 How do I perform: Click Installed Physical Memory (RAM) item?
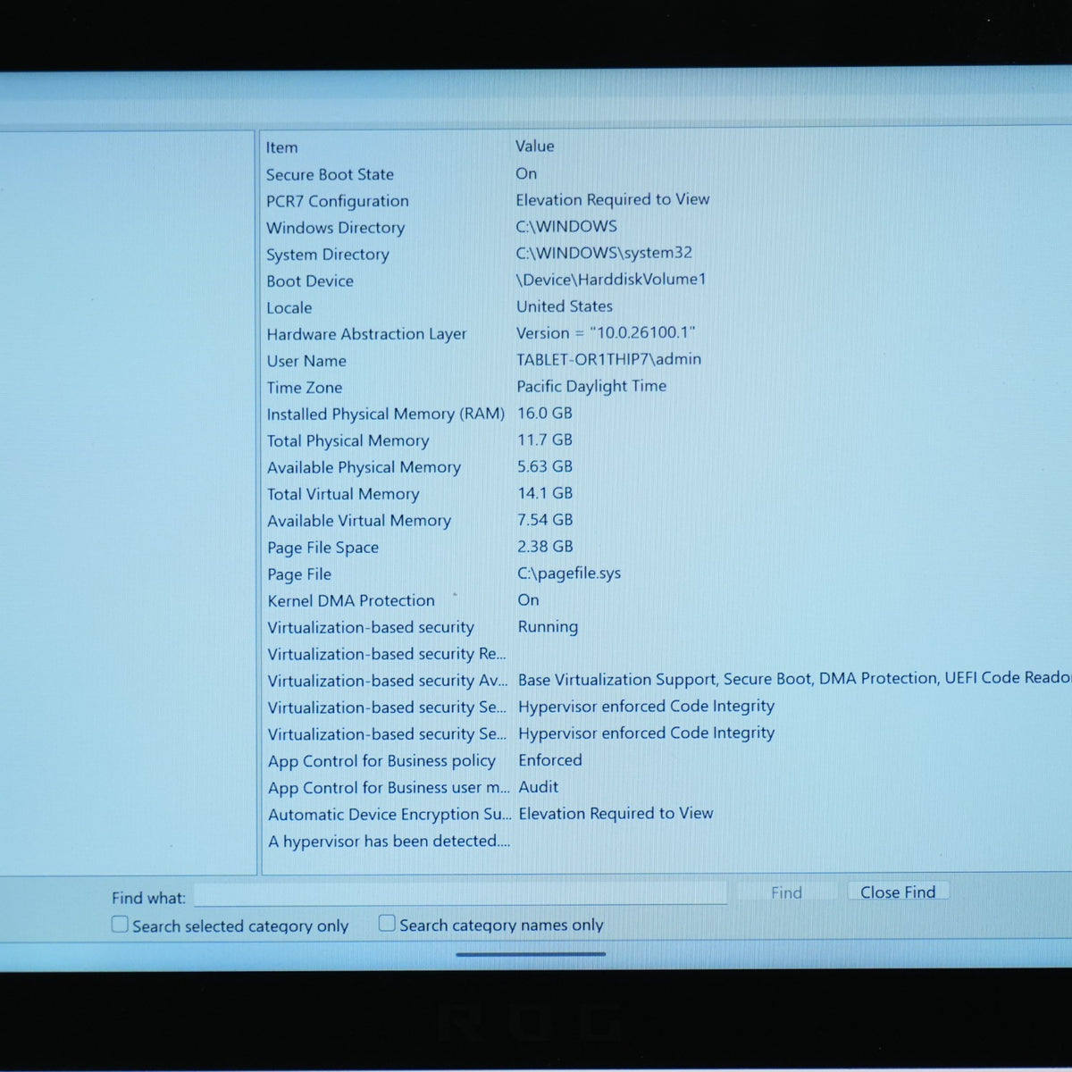point(386,414)
